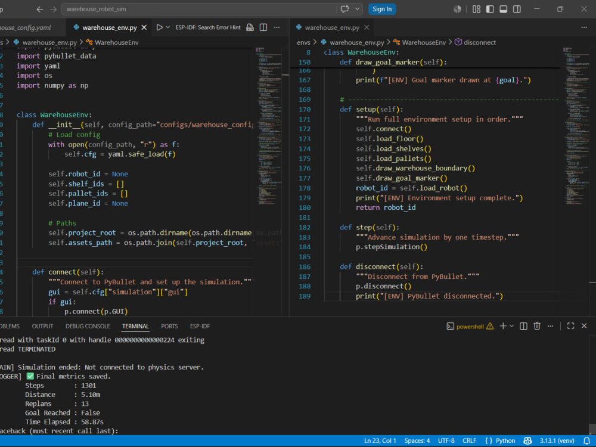The width and height of the screenshot is (596, 447).
Task: Split the terminal
Action: click(523, 326)
